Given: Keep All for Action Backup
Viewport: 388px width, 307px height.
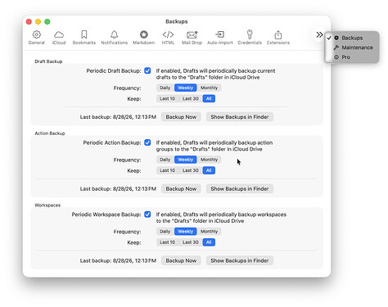Looking at the screenshot, I should (x=209, y=170).
